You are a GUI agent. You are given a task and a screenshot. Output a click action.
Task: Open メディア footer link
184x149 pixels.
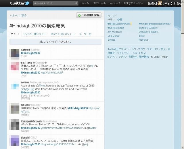pos(123,57)
